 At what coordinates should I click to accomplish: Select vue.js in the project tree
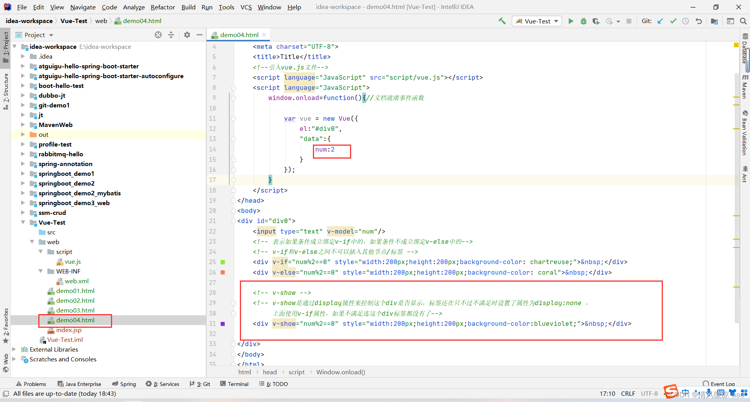(x=73, y=261)
